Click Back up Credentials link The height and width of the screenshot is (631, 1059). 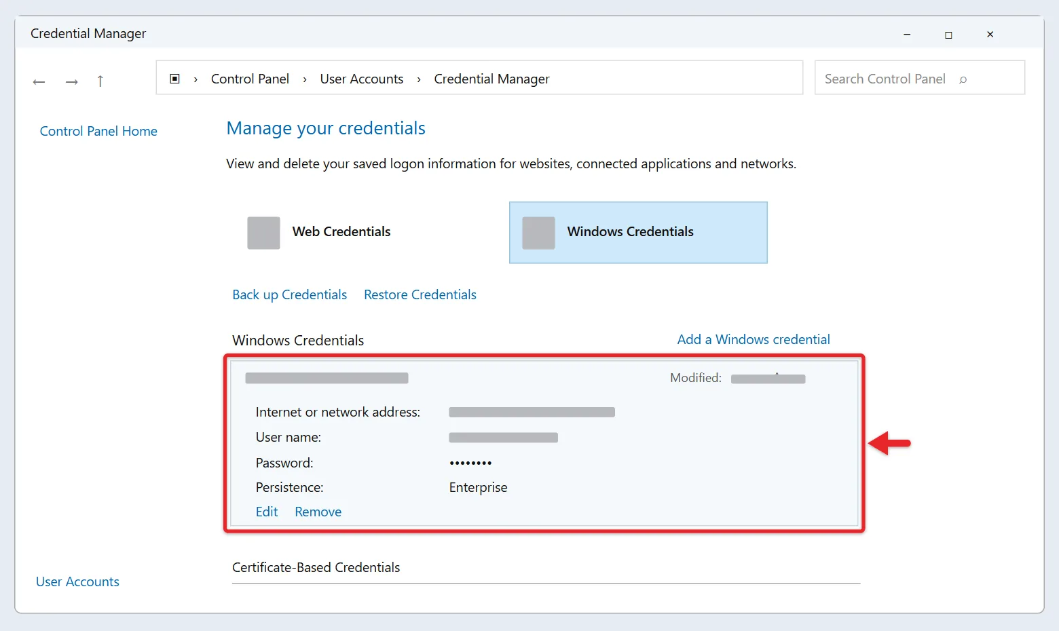(x=289, y=294)
